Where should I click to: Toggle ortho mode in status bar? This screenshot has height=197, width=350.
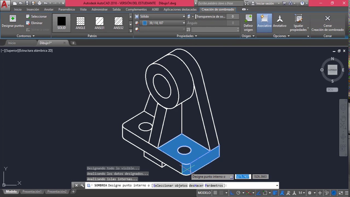(x=232, y=193)
